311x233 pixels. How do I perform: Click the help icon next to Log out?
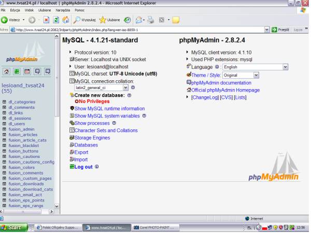coord(96,167)
